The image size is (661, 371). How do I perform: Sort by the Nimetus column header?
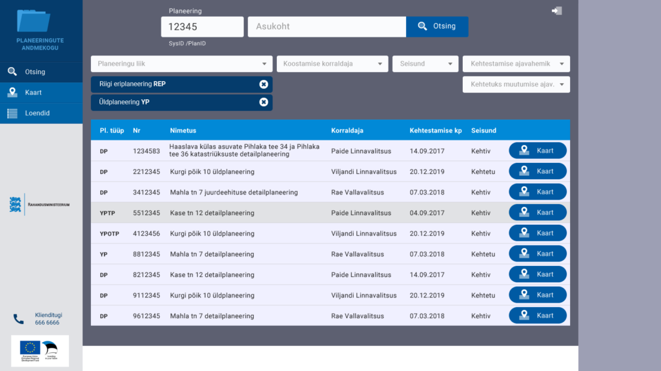[x=183, y=130]
